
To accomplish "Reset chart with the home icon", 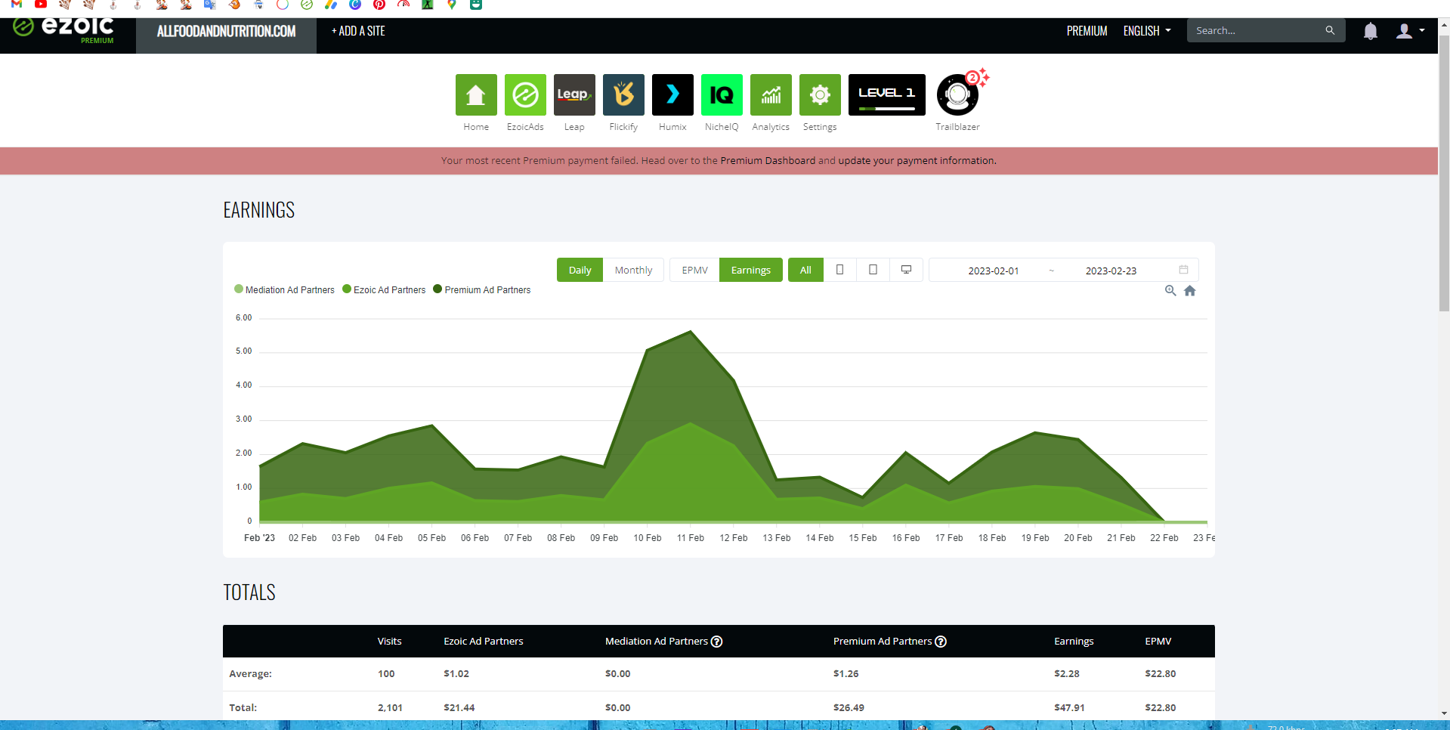I will tap(1190, 291).
